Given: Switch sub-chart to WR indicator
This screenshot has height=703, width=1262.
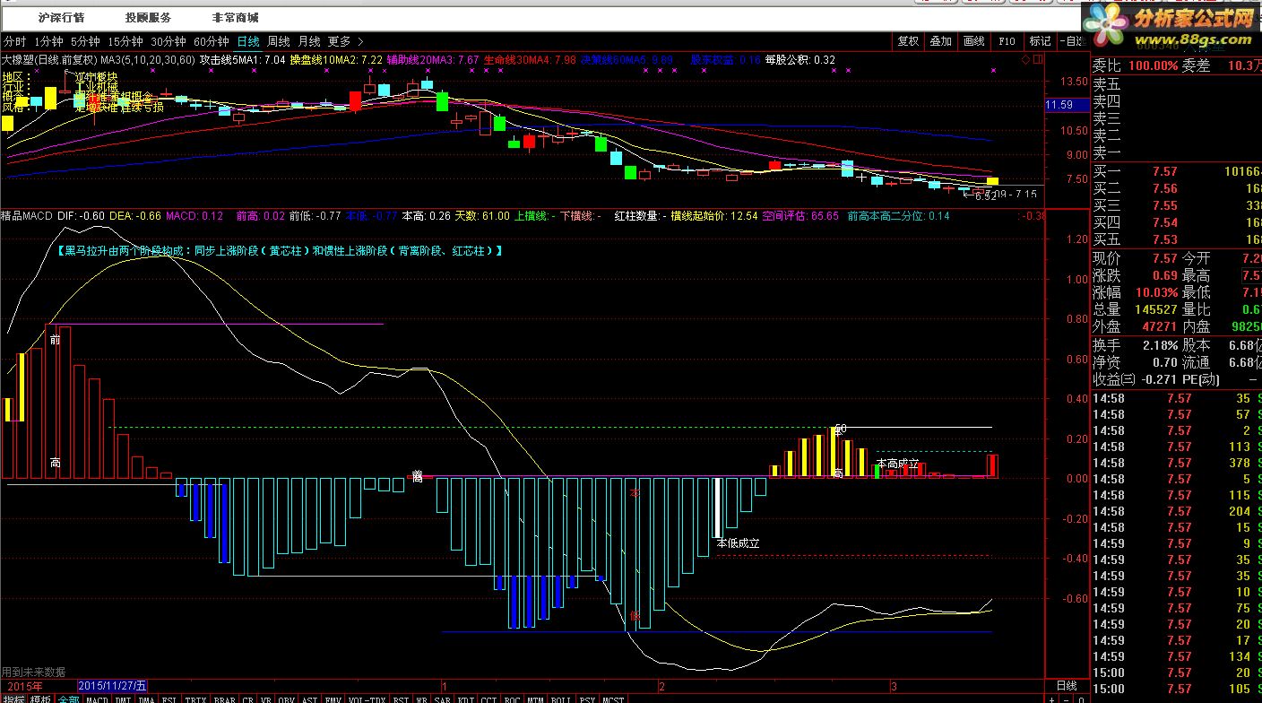Looking at the screenshot, I should coord(422,698).
